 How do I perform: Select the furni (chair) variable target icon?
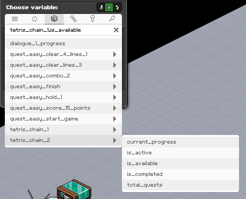point(102,8)
